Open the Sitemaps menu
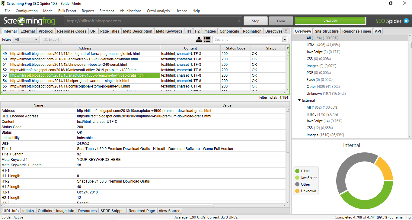Screen dimensions: 412x220 coord(107,11)
